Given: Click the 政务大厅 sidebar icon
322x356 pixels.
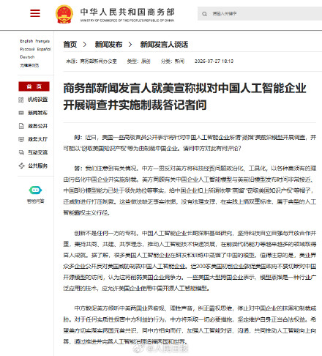Looking at the screenshot, I should coord(21,139).
